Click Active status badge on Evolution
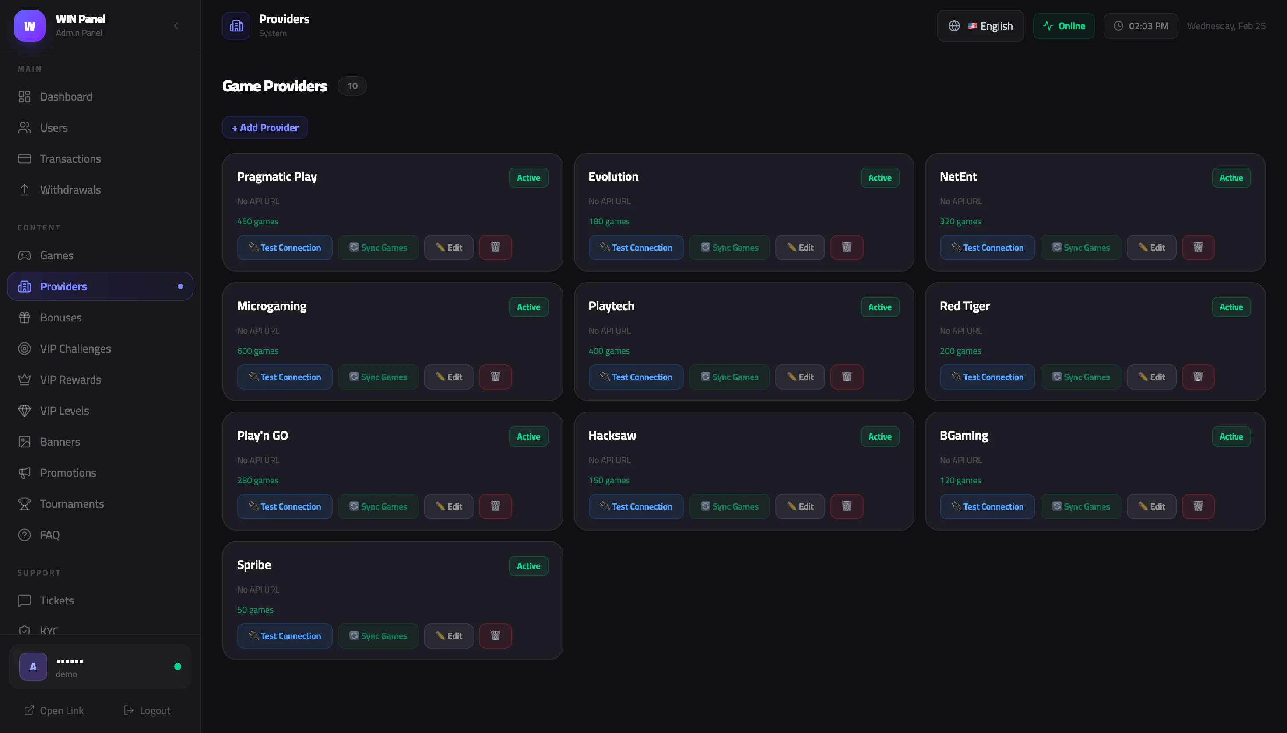 pos(879,177)
